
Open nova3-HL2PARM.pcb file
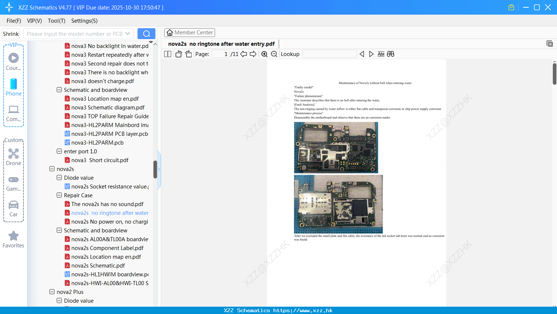tap(97, 142)
